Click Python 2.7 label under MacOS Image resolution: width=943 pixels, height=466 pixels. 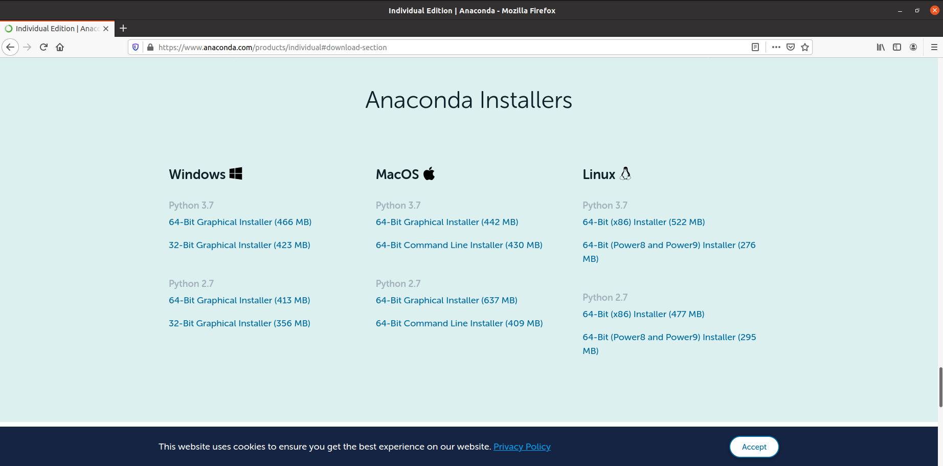[x=398, y=283]
